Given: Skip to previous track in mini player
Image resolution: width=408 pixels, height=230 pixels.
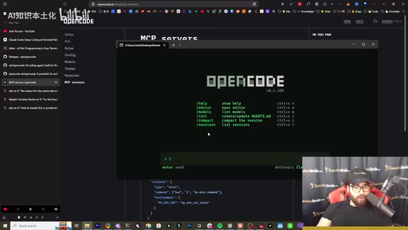Looking at the screenshot, I should tap(18, 209).
